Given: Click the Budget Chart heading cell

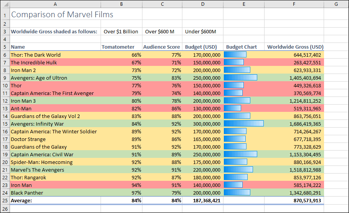Looking at the screenshot, I should (x=244, y=47).
